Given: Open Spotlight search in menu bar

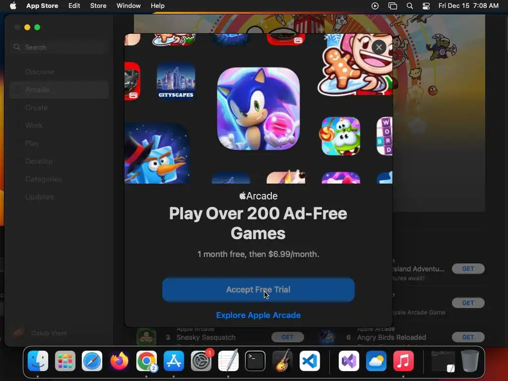Looking at the screenshot, I should click(409, 6).
